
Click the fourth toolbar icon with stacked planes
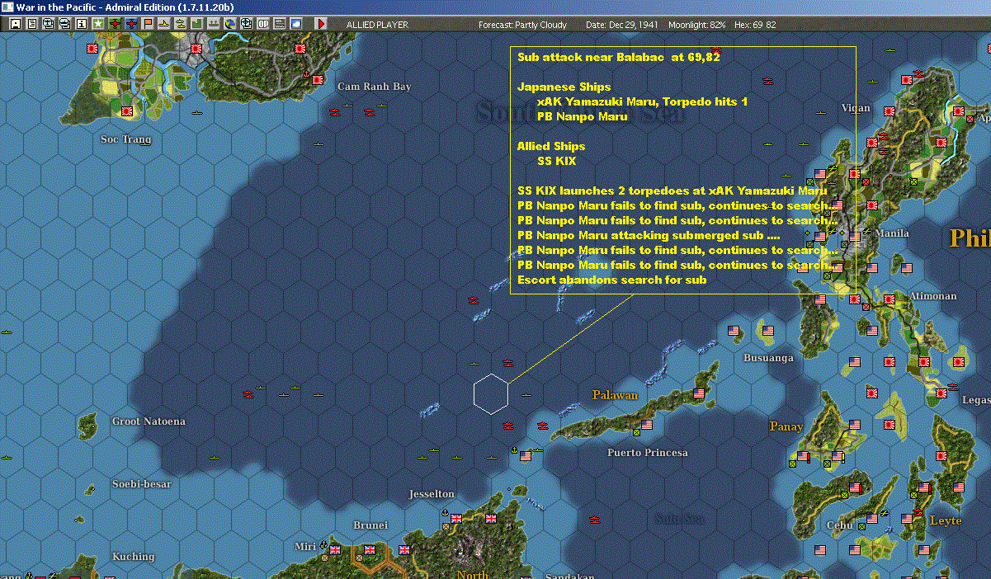coord(65,24)
